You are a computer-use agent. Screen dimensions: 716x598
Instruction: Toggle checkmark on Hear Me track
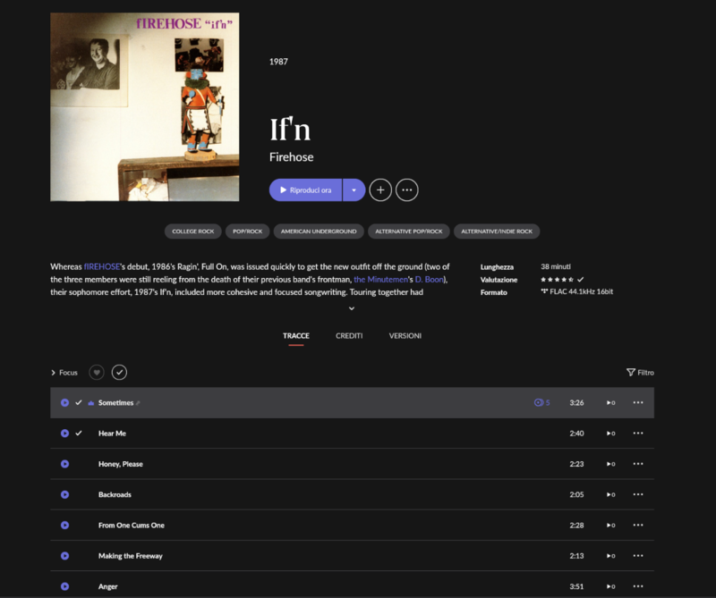(79, 434)
